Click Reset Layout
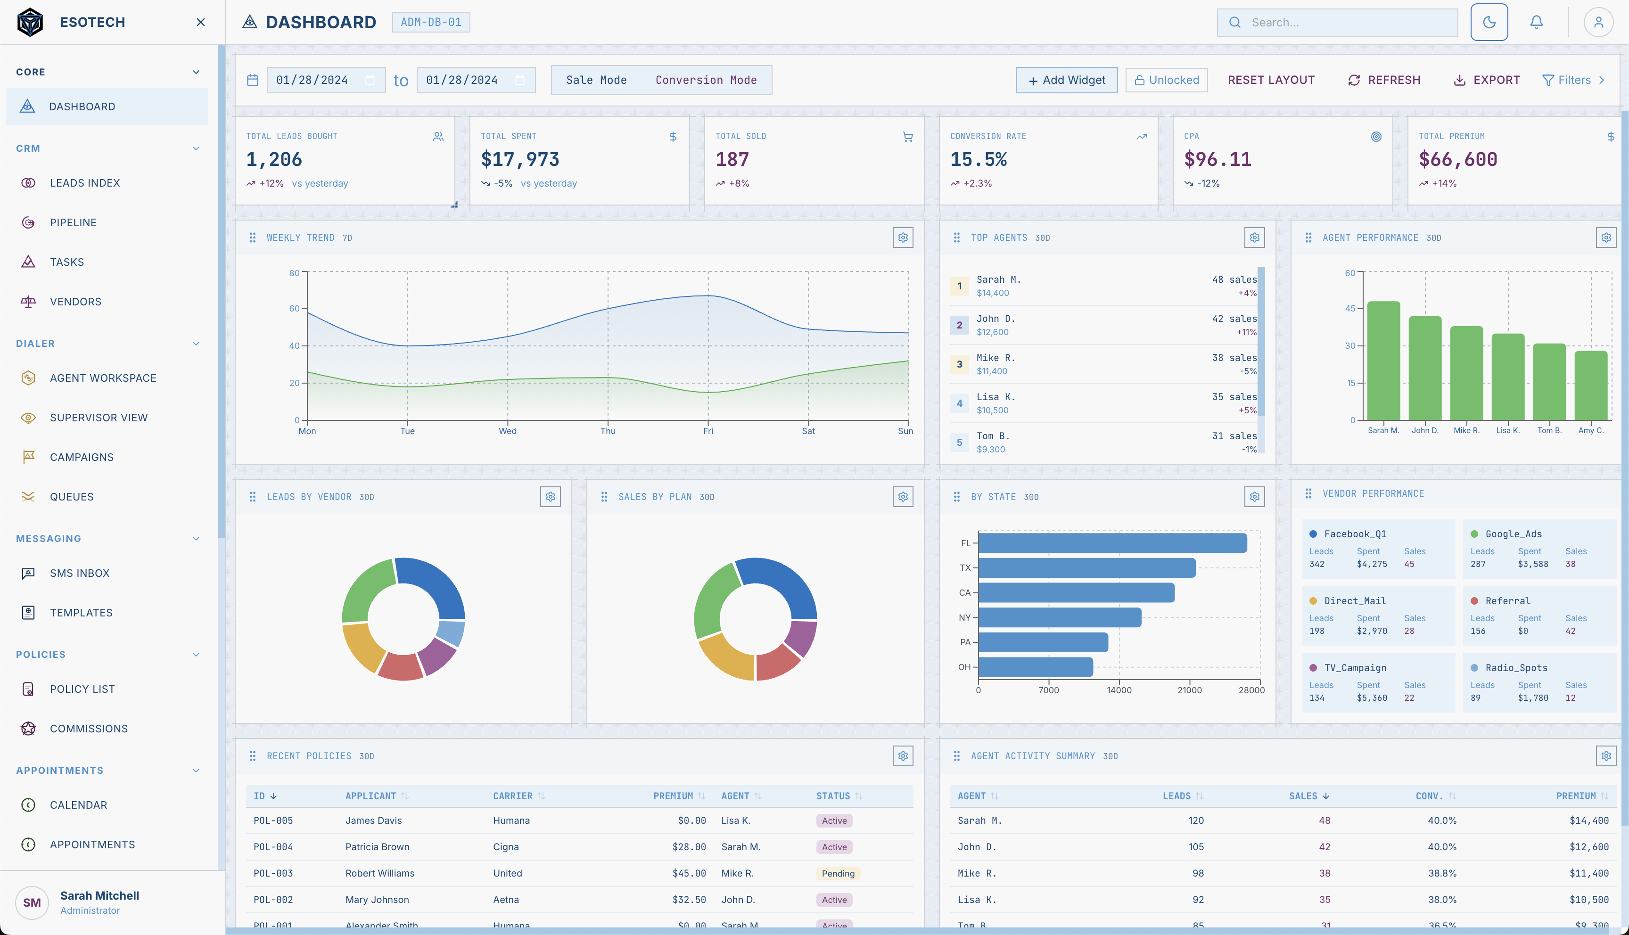 1271,80
